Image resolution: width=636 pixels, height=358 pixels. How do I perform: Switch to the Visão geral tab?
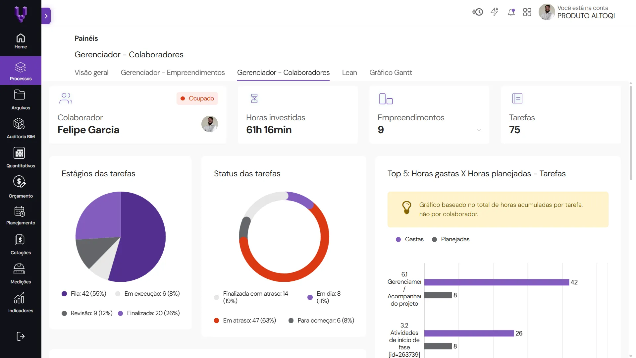[91, 73]
